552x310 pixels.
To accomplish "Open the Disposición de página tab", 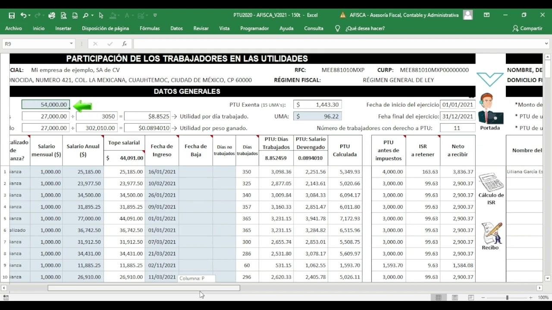I will pyautogui.click(x=105, y=28).
